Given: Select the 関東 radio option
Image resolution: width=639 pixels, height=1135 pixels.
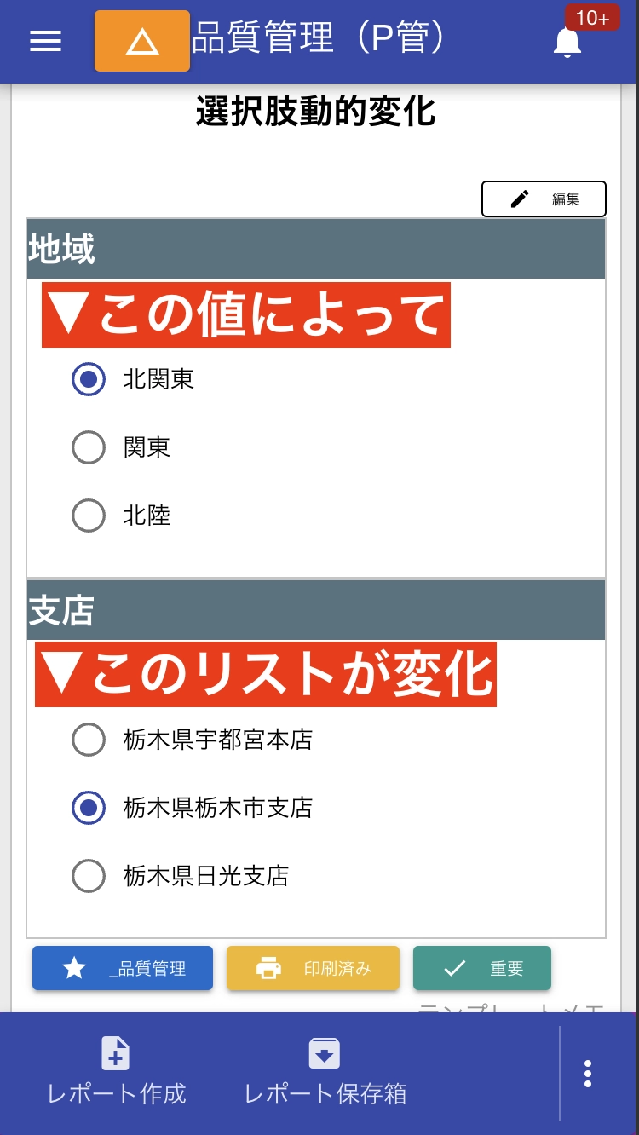Looking at the screenshot, I should point(89,447).
